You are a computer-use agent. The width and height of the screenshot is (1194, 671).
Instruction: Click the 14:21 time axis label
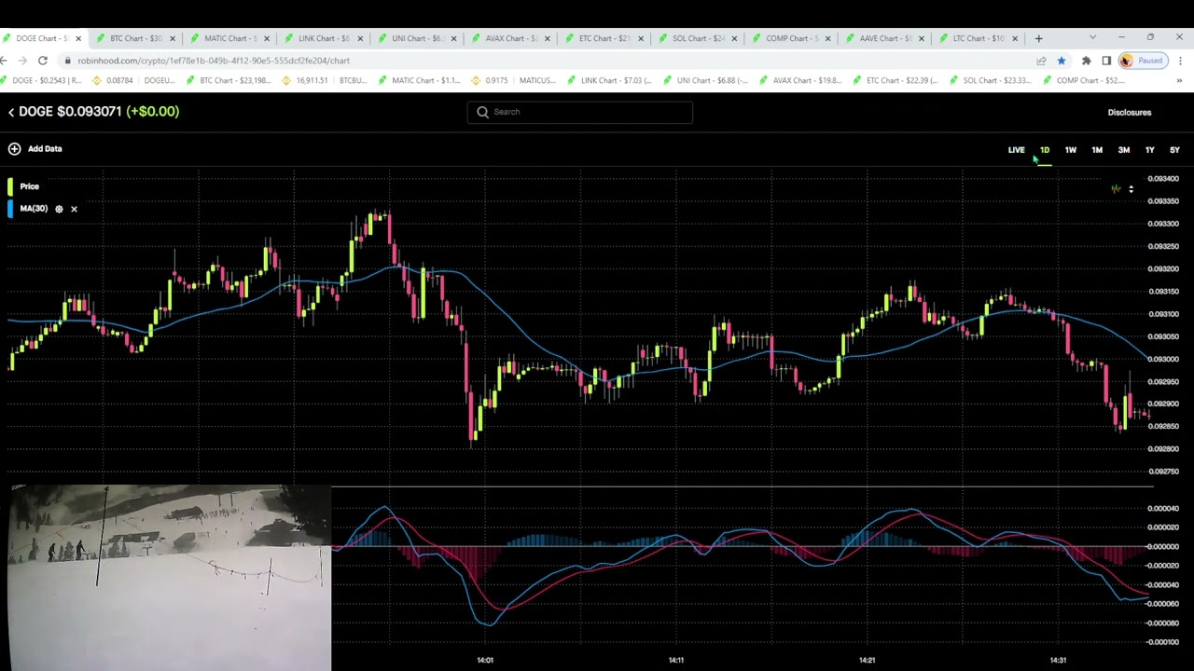(x=868, y=660)
